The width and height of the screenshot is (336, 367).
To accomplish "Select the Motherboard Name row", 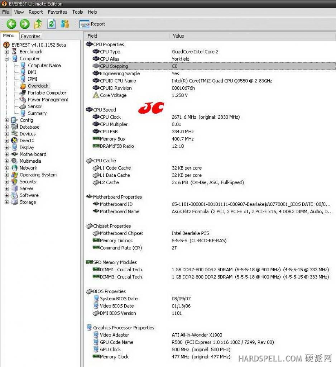I will click(x=214, y=211).
